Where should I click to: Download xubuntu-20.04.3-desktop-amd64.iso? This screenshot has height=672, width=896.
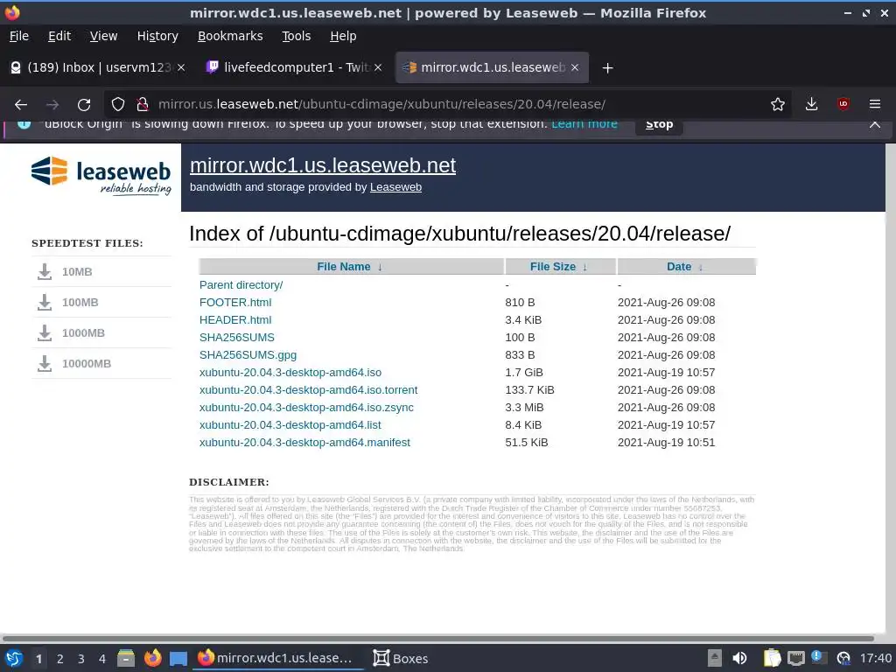pos(290,373)
